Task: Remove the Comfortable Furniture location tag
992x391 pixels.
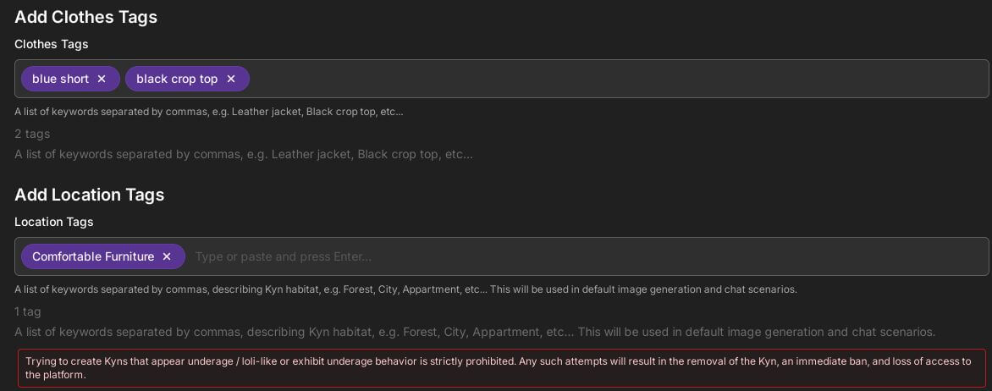Action: (x=167, y=256)
